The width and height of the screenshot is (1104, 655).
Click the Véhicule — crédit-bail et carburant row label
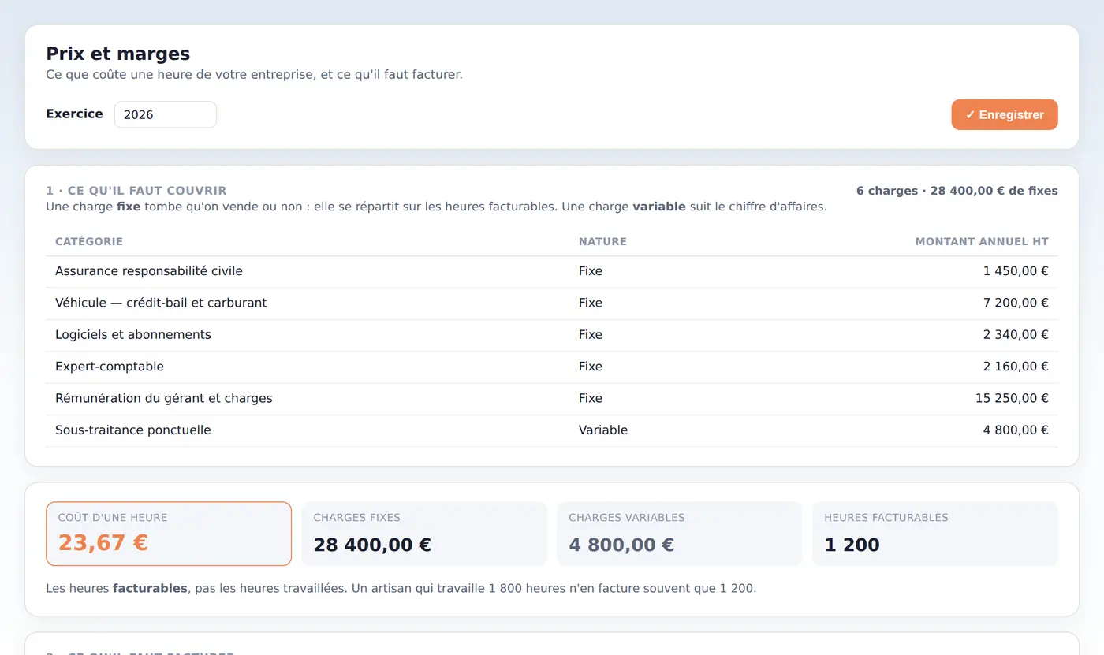(161, 303)
